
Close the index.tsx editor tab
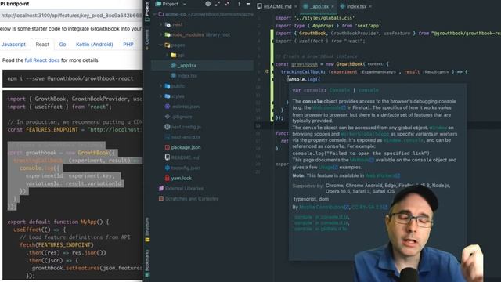[370, 6]
